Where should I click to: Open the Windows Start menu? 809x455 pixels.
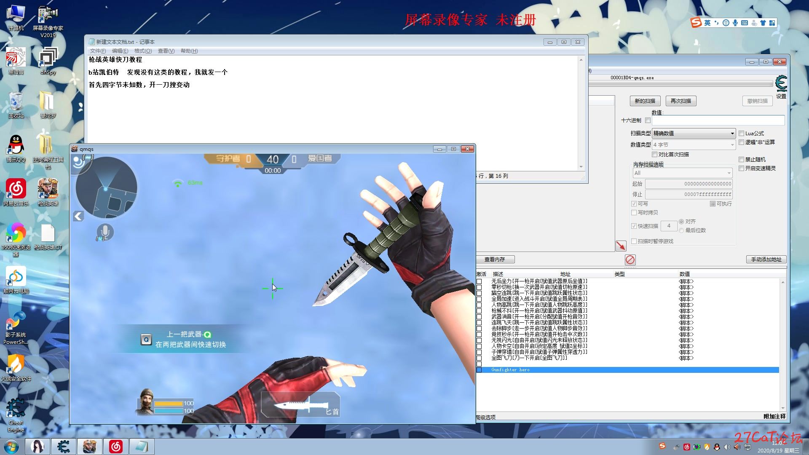(x=11, y=447)
